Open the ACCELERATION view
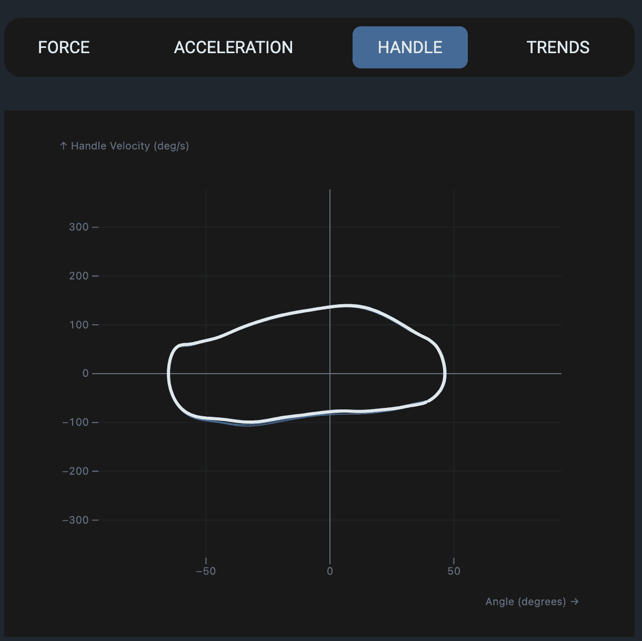 click(x=233, y=47)
